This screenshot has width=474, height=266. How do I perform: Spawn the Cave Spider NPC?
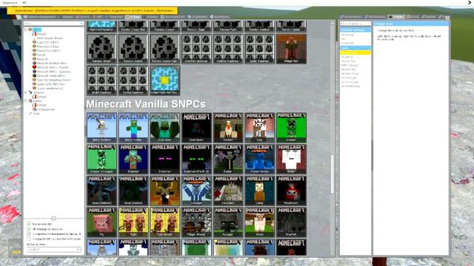pyautogui.click(x=196, y=128)
